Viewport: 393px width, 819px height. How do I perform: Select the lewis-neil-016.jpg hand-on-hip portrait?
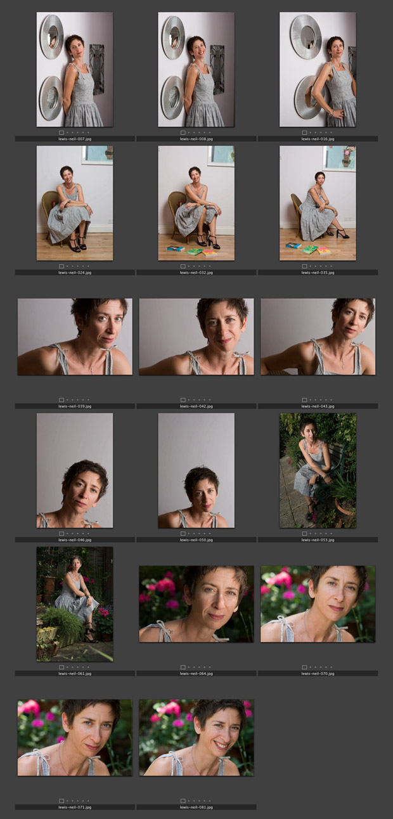click(x=318, y=70)
